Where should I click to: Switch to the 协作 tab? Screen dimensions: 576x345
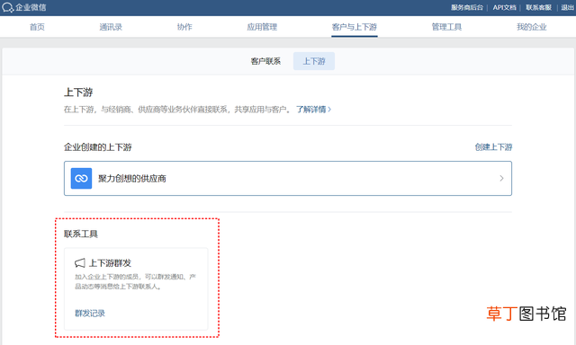184,27
